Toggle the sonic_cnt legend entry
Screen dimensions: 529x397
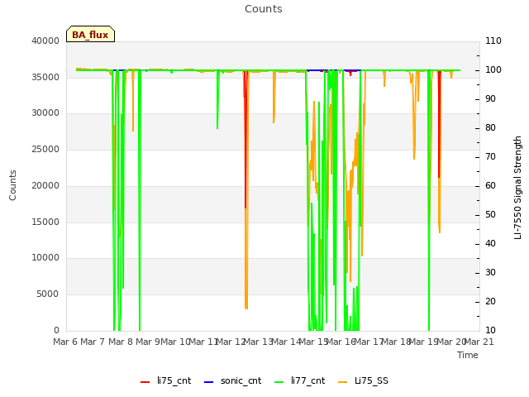point(232,380)
